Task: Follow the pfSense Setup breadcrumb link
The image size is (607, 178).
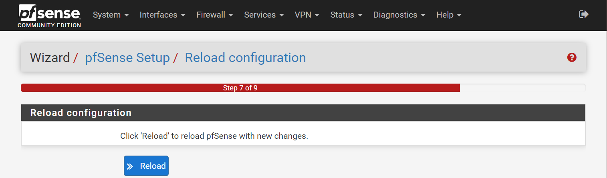Action: coord(127,58)
